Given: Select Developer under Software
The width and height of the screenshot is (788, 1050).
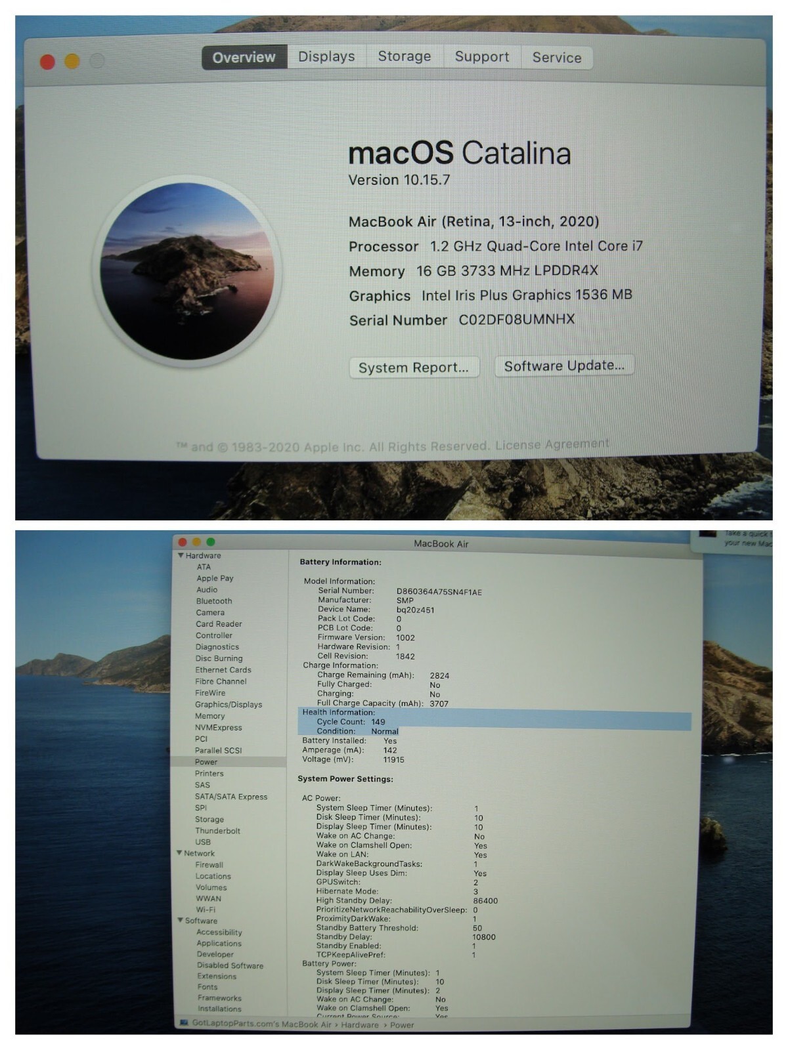Looking at the screenshot, I should [215, 954].
